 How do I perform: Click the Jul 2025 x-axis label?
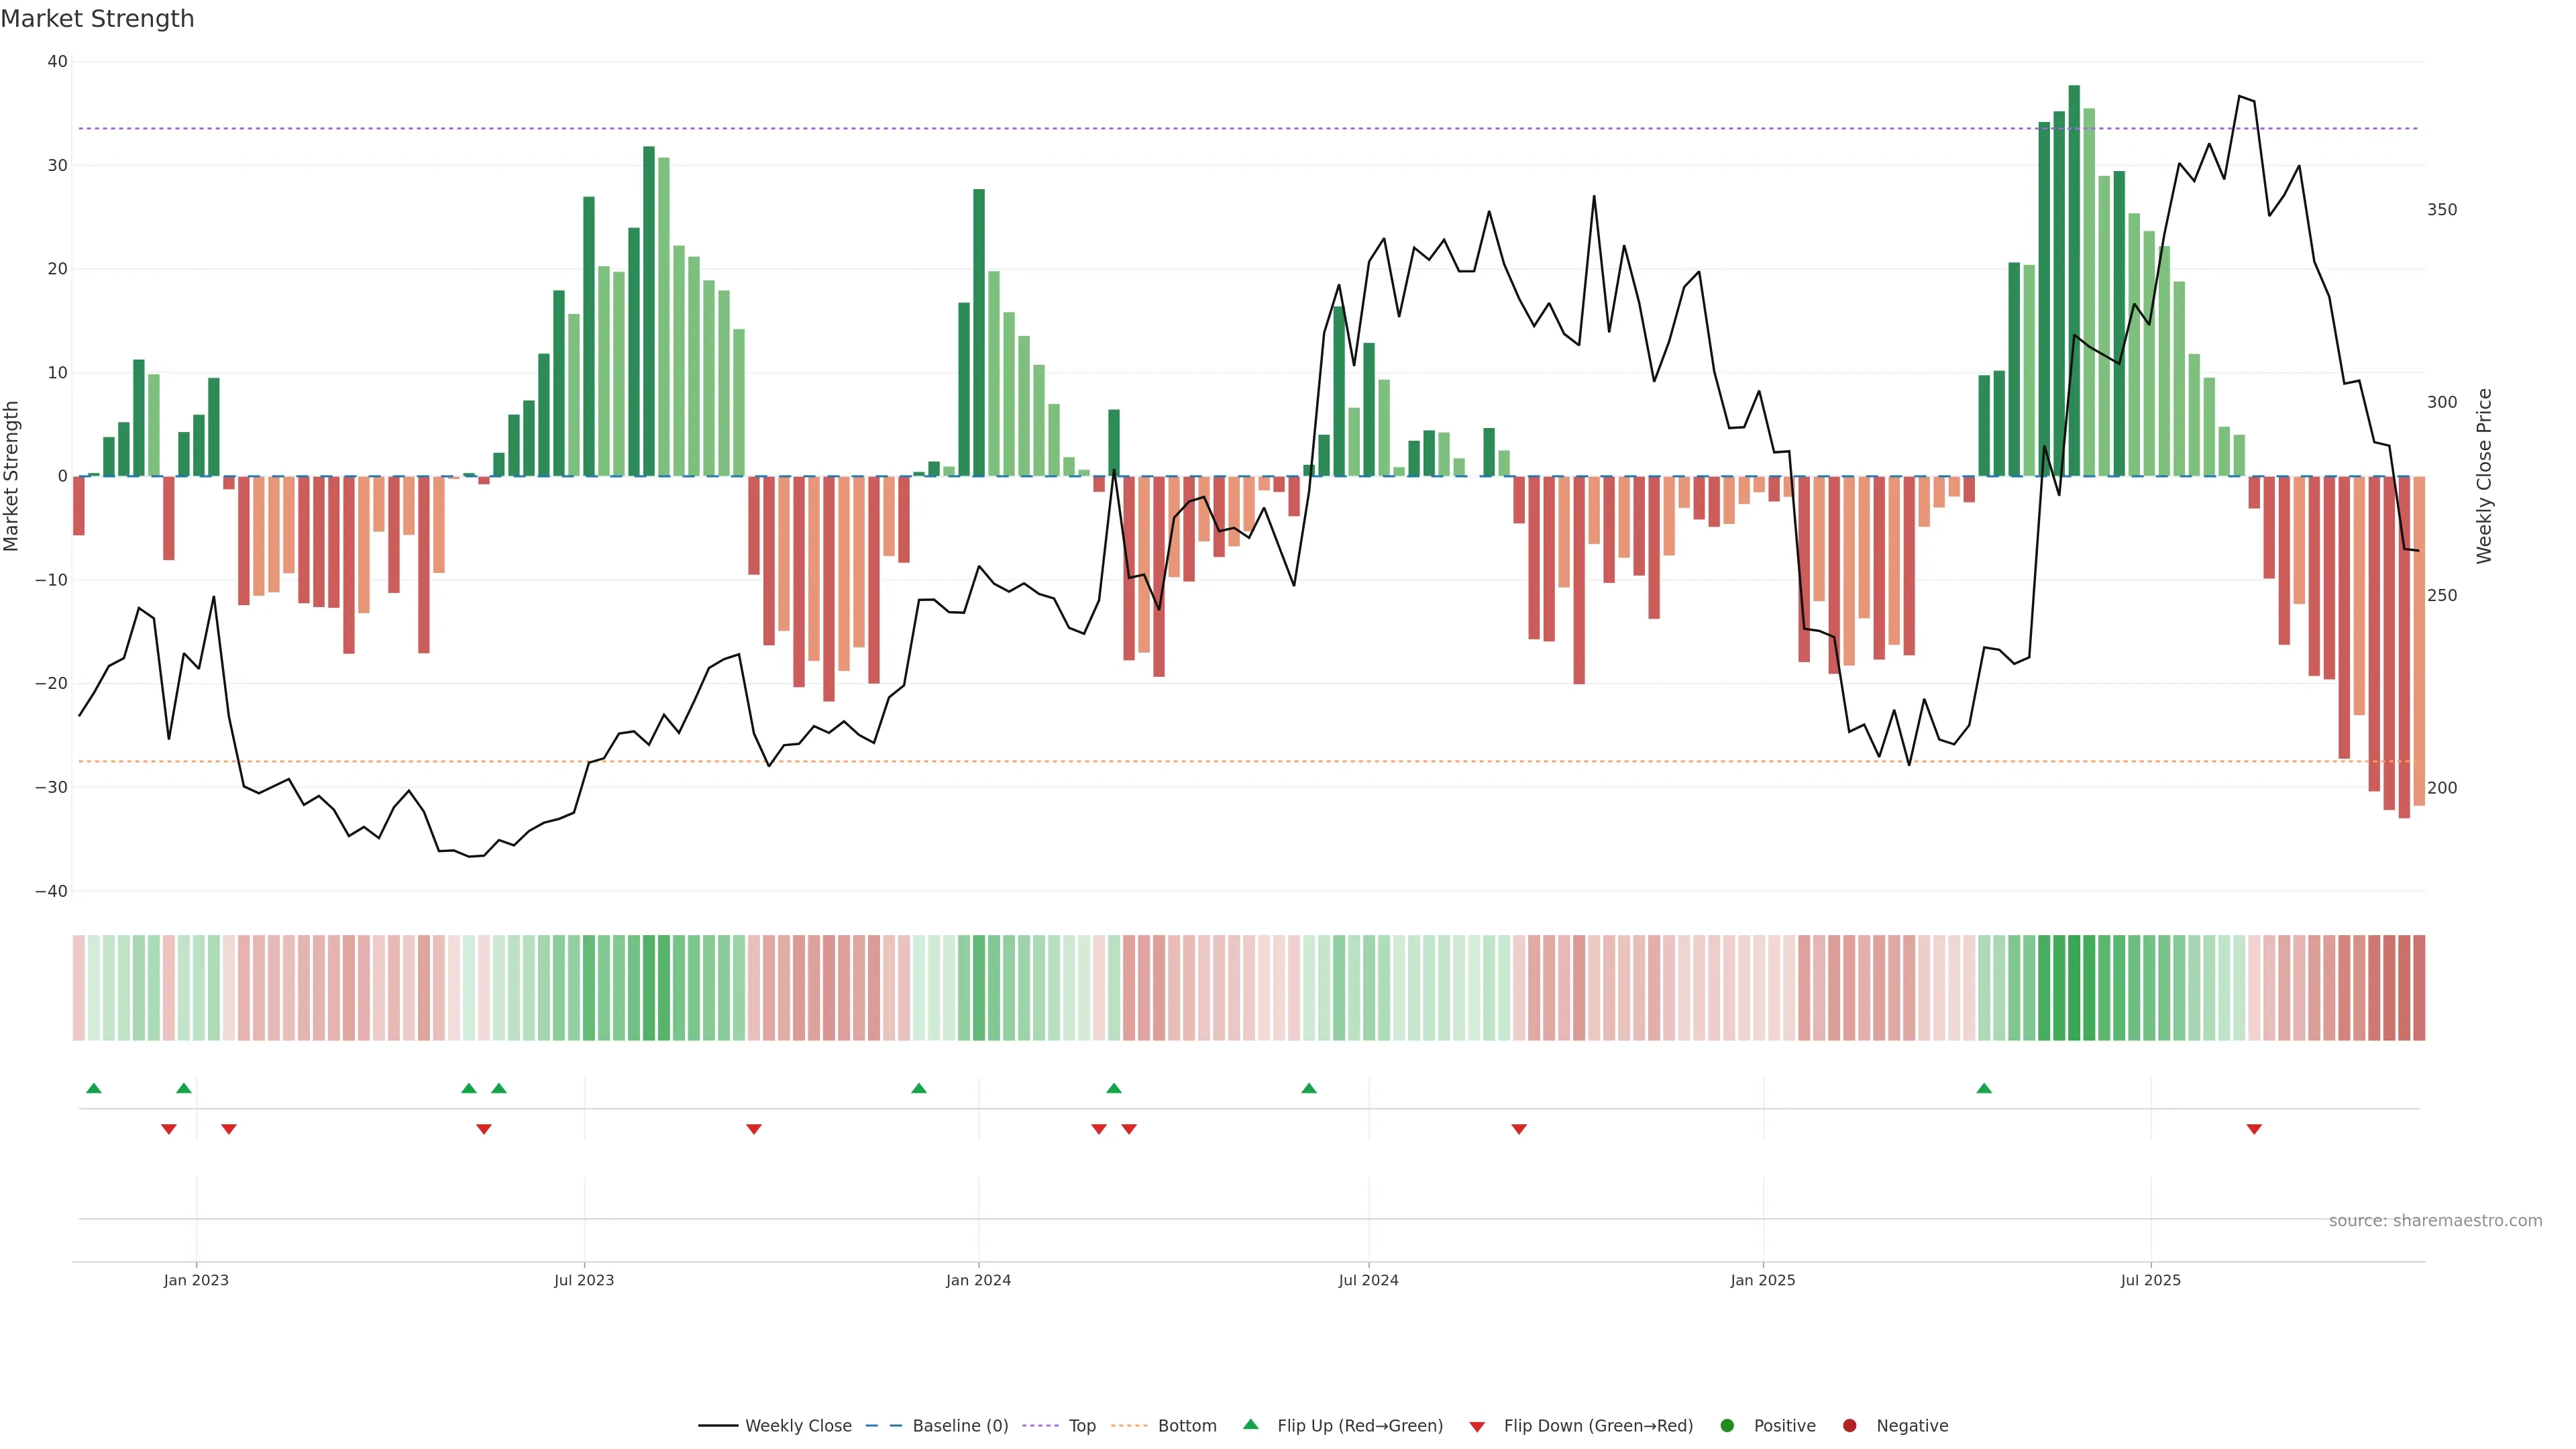pos(2150,1280)
